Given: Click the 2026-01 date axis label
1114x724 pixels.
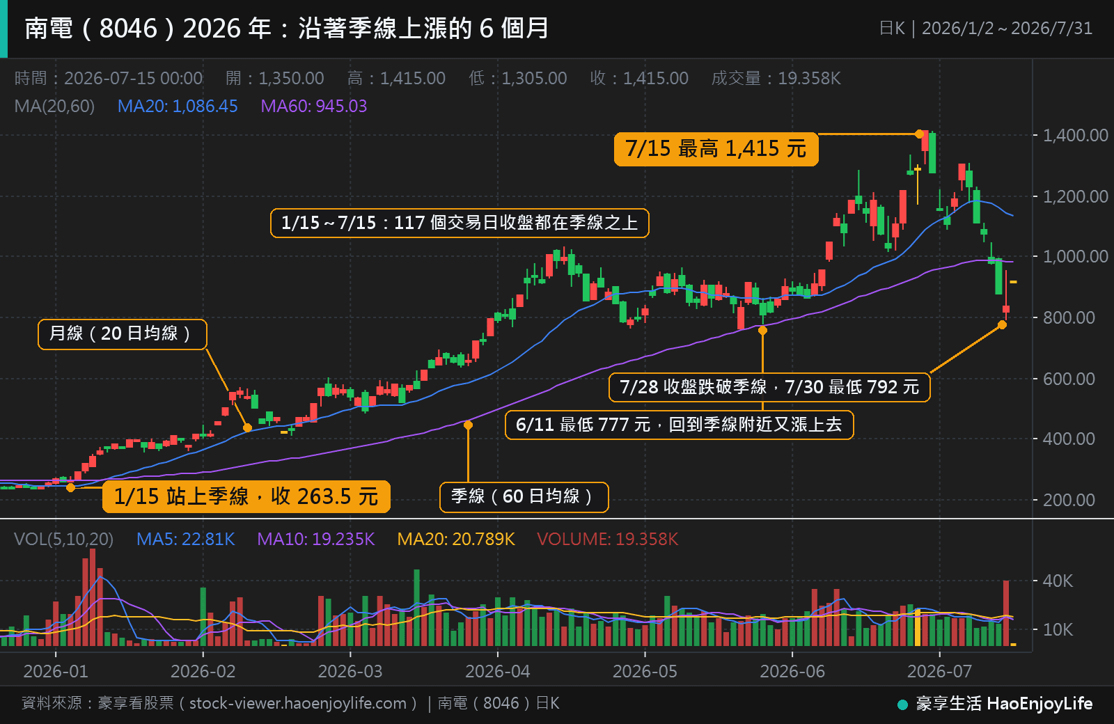Looking at the screenshot, I should [56, 671].
